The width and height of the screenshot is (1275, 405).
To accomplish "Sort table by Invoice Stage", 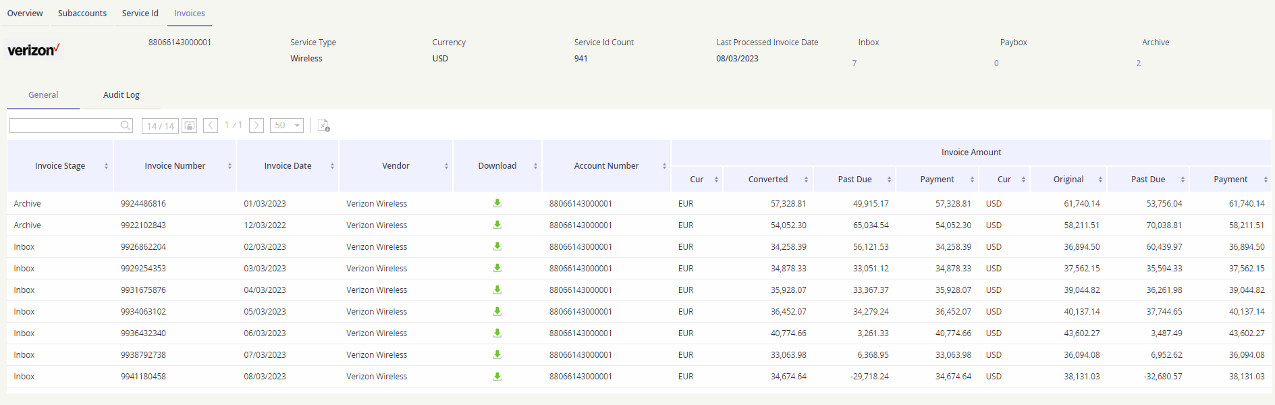I will (106, 166).
